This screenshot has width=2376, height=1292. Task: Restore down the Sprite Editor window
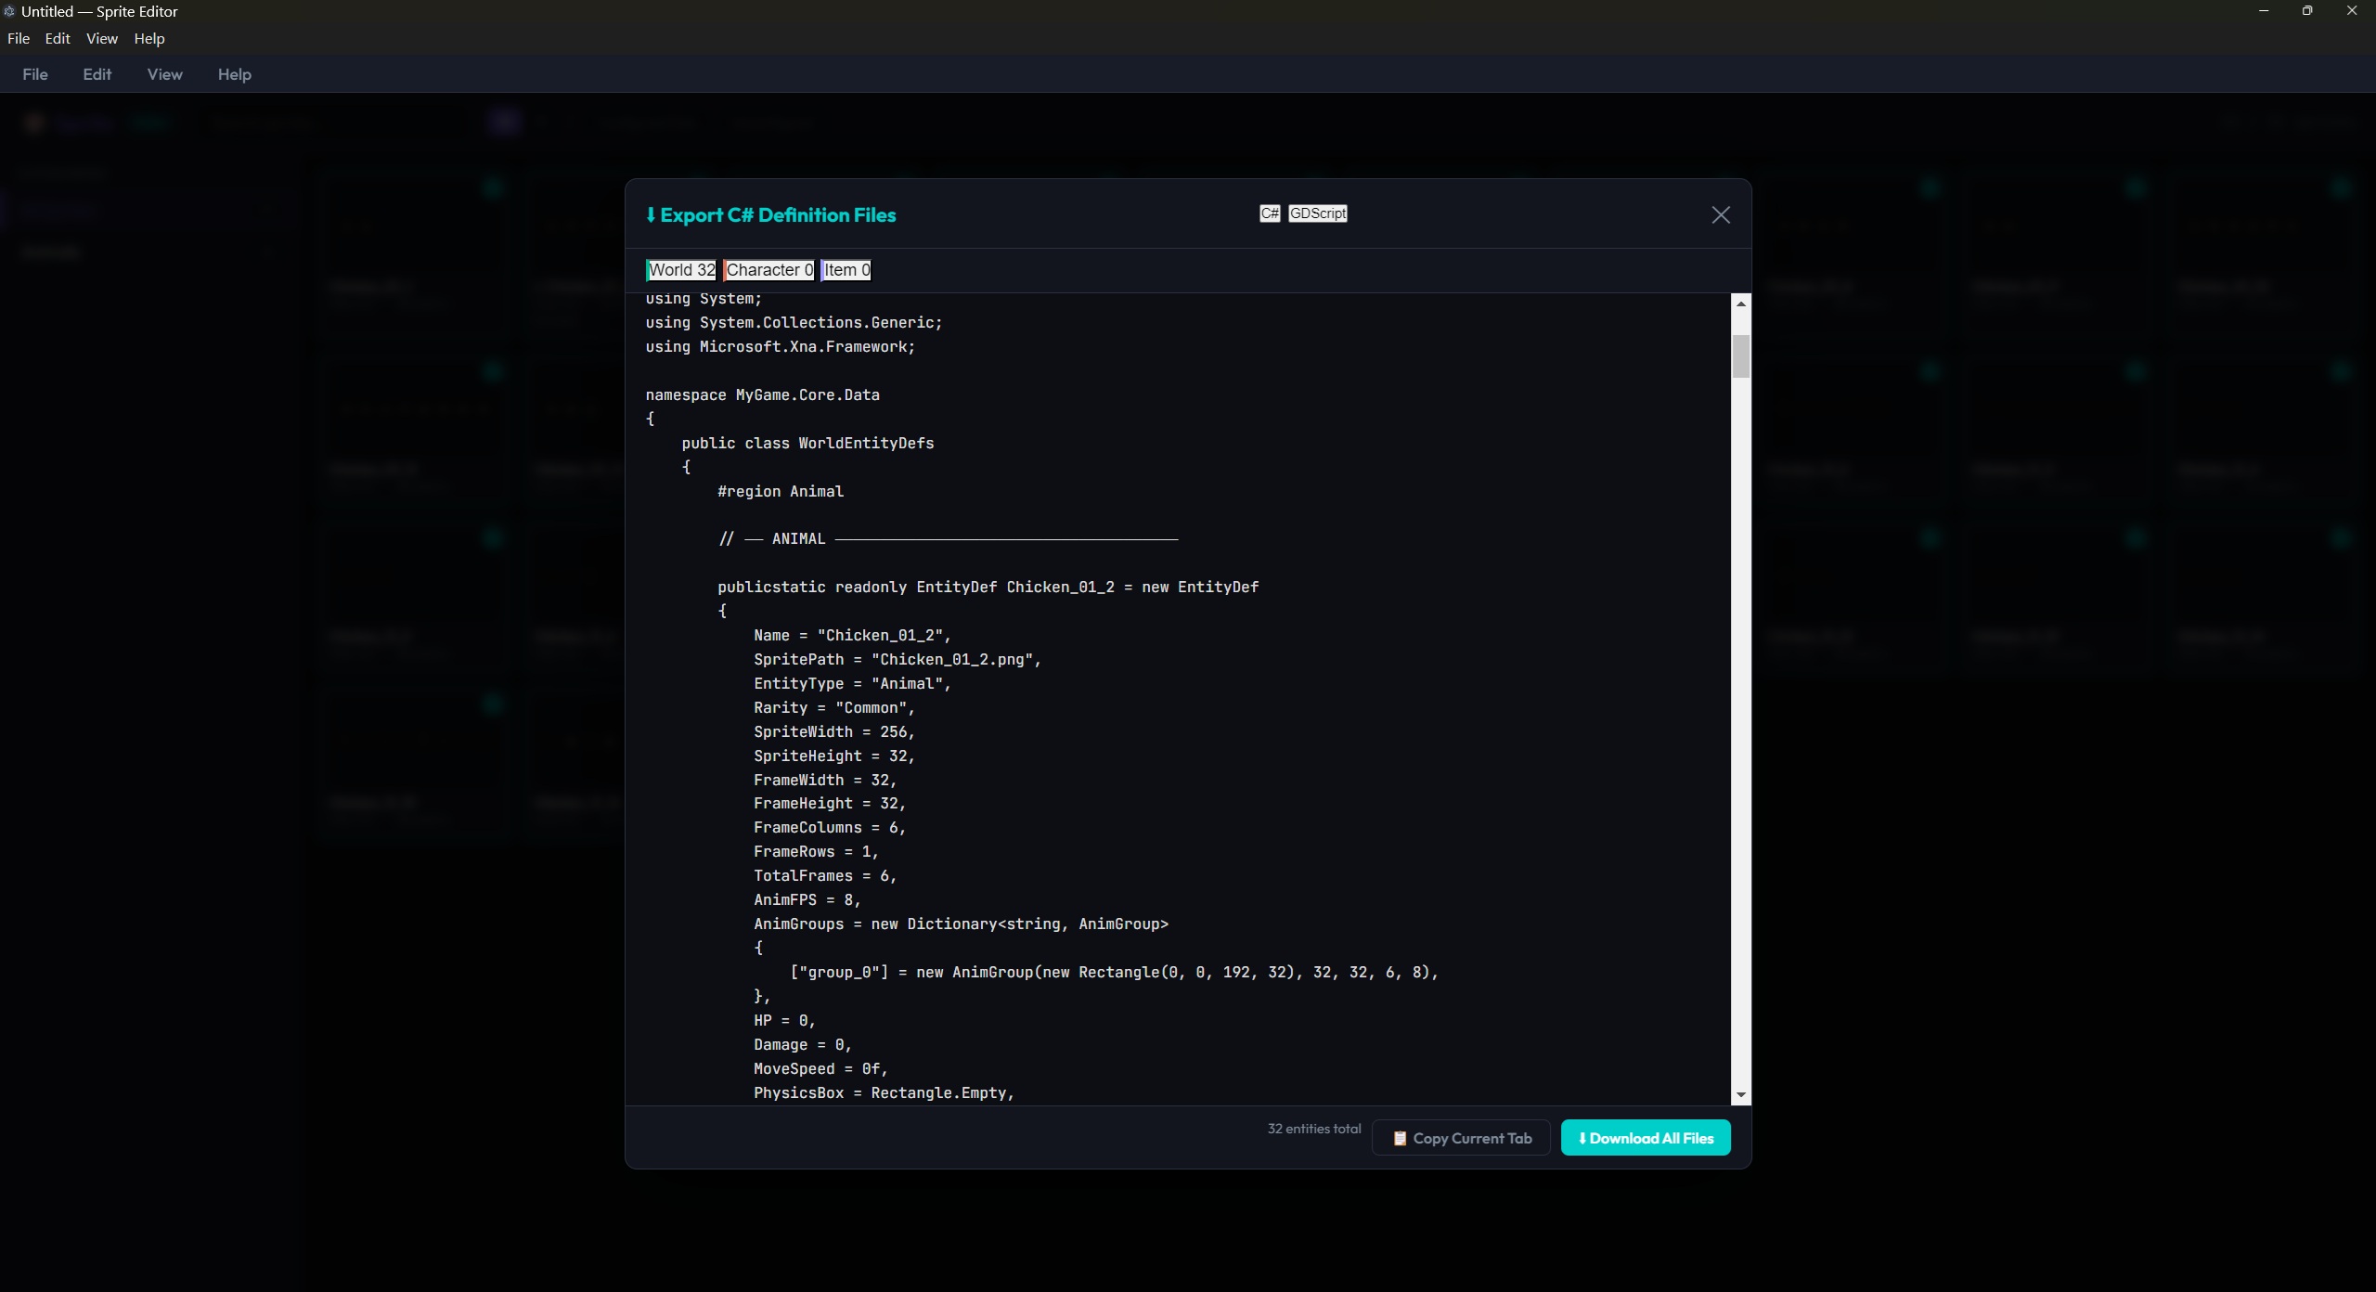(2306, 11)
